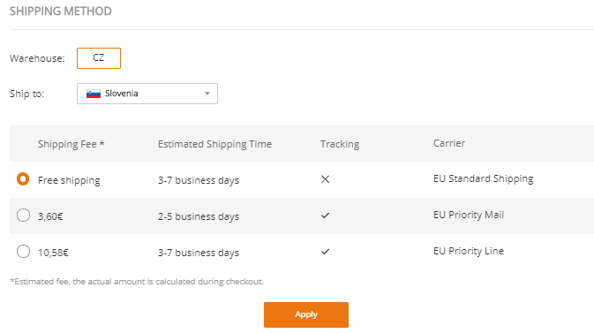The width and height of the screenshot is (594, 333).
Task: Click the EU Priority Mail carrier label
Action: tap(469, 215)
